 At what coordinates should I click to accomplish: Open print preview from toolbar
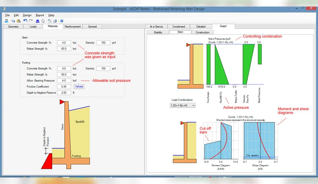pyautogui.click(x=49, y=21)
